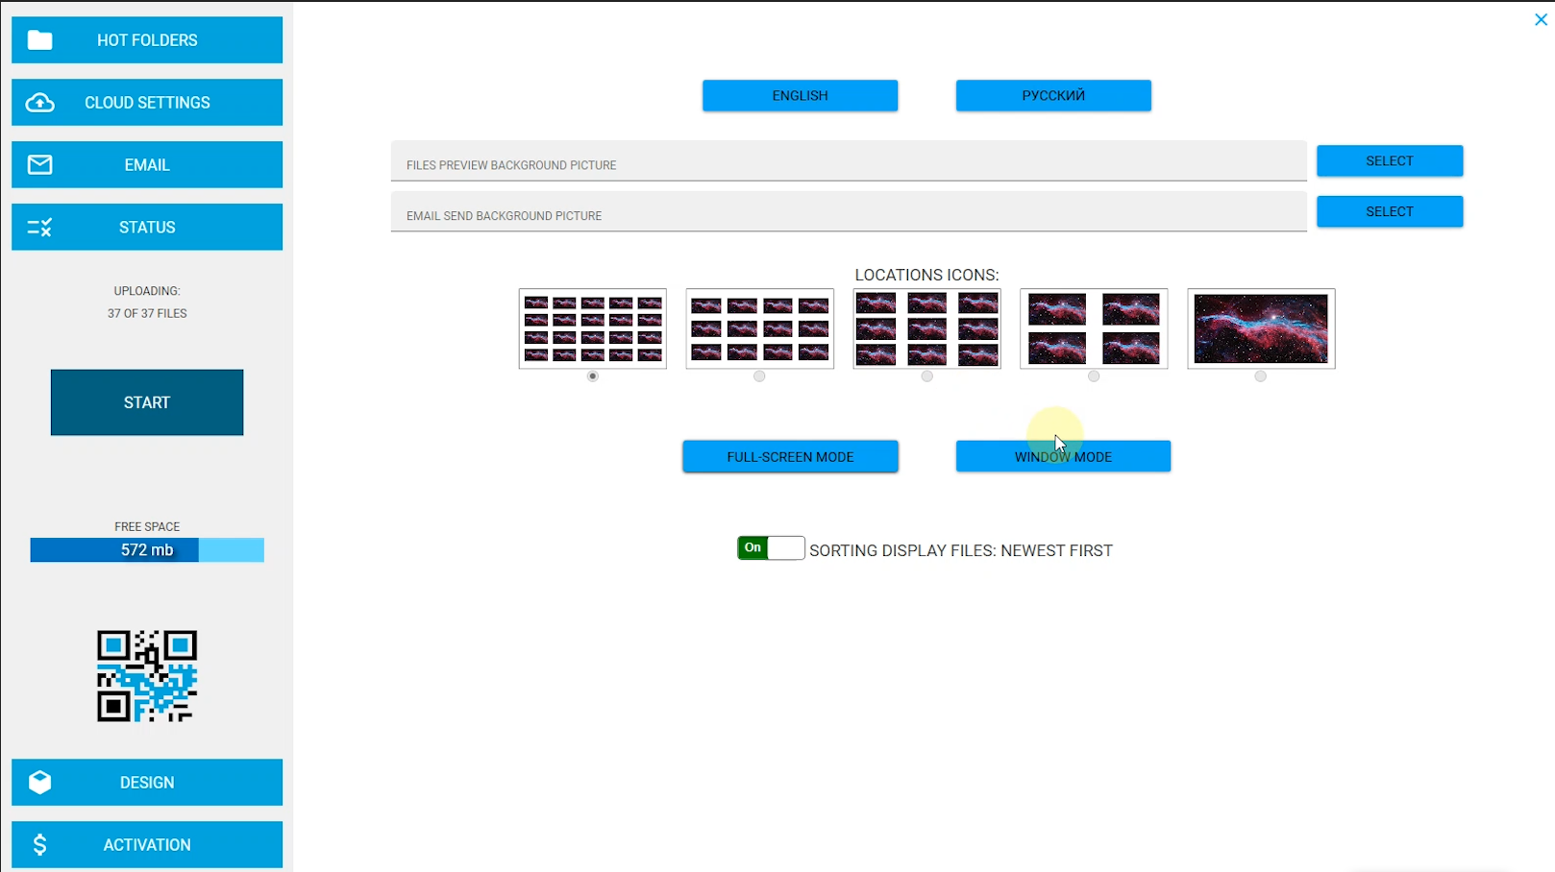
Task: Click the QR code image
Action: point(147,676)
